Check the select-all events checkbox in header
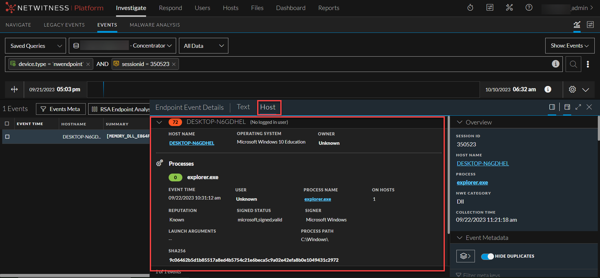This screenshot has height=278, width=600. coord(7,124)
